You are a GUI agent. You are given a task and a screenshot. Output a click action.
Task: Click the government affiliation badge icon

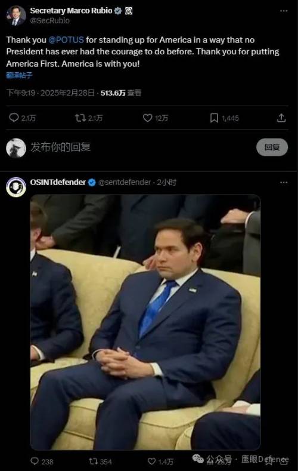[129, 11]
